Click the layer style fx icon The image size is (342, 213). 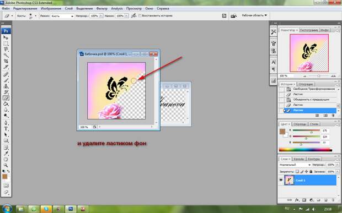297,200
